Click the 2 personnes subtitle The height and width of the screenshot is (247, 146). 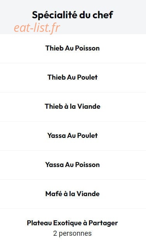click(x=73, y=233)
